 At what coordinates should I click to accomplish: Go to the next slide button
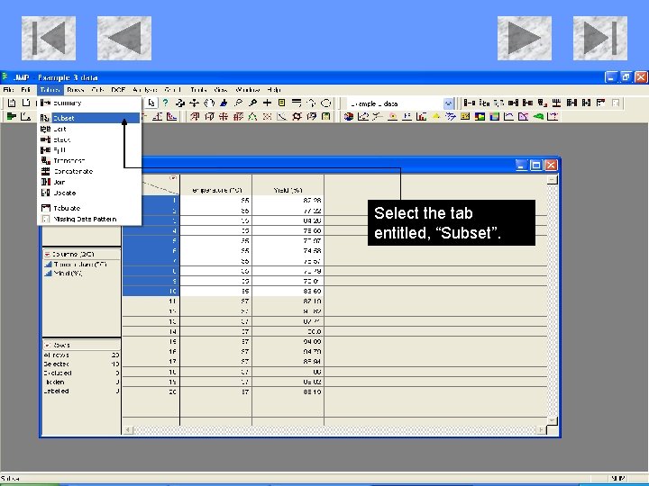click(525, 38)
